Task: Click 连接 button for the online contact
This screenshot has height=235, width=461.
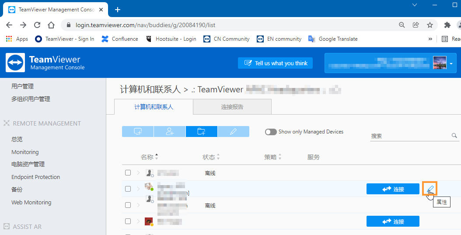Action: (x=393, y=189)
